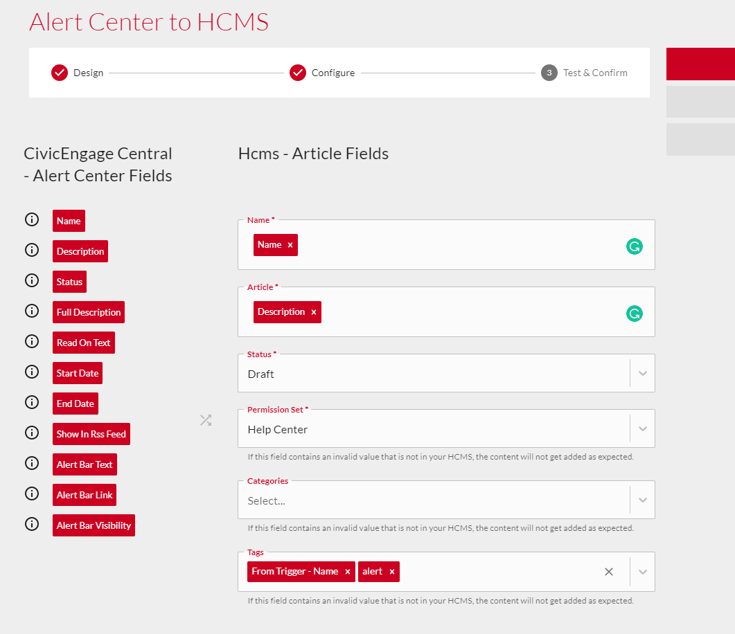Click info icon beside left Status tag
735x634 pixels.
coord(32,280)
